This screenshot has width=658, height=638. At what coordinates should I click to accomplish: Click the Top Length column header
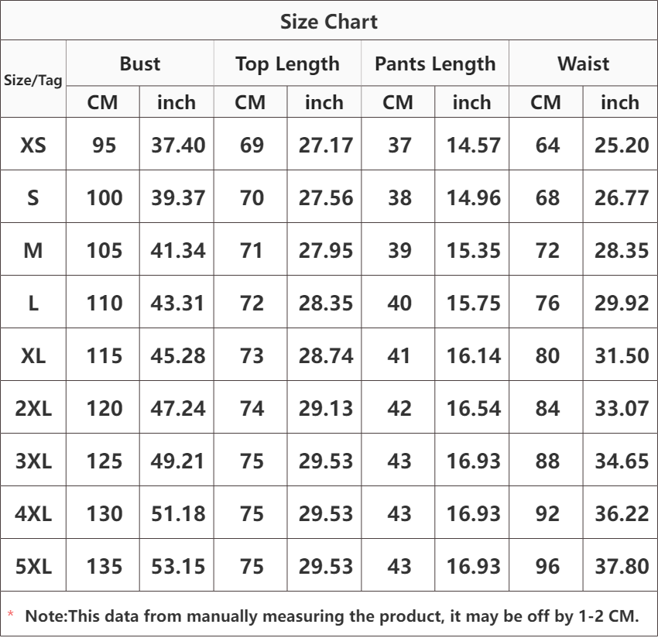[287, 64]
